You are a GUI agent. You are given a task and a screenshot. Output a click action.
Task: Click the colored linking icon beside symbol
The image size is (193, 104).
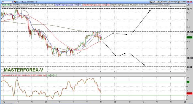point(15,2)
